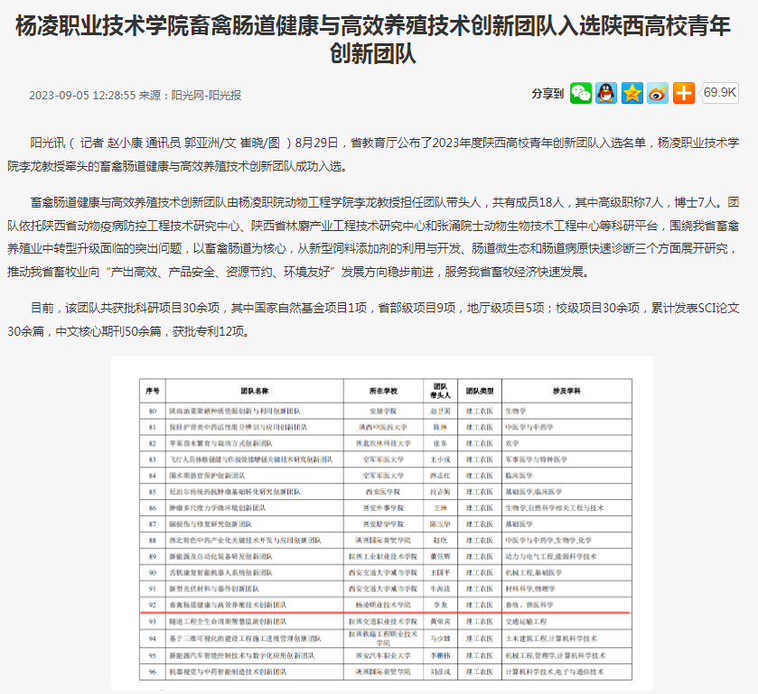Click 序号 column header in table image

pyautogui.click(x=153, y=391)
